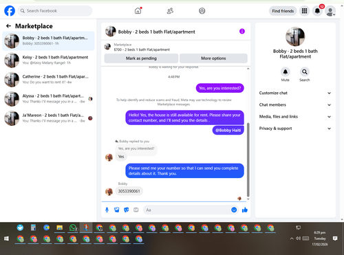Click the Find friends button
This screenshot has height=255, width=344.
tap(283, 11)
